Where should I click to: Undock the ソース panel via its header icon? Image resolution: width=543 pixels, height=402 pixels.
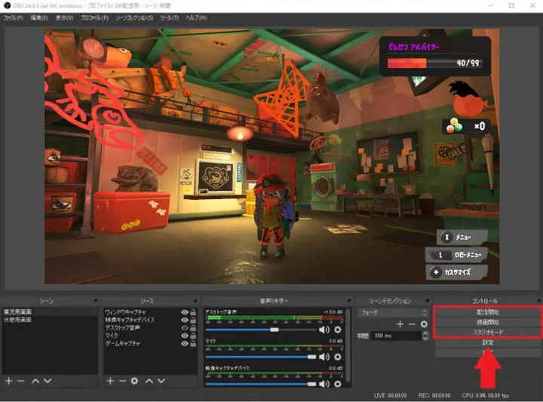[x=195, y=300]
